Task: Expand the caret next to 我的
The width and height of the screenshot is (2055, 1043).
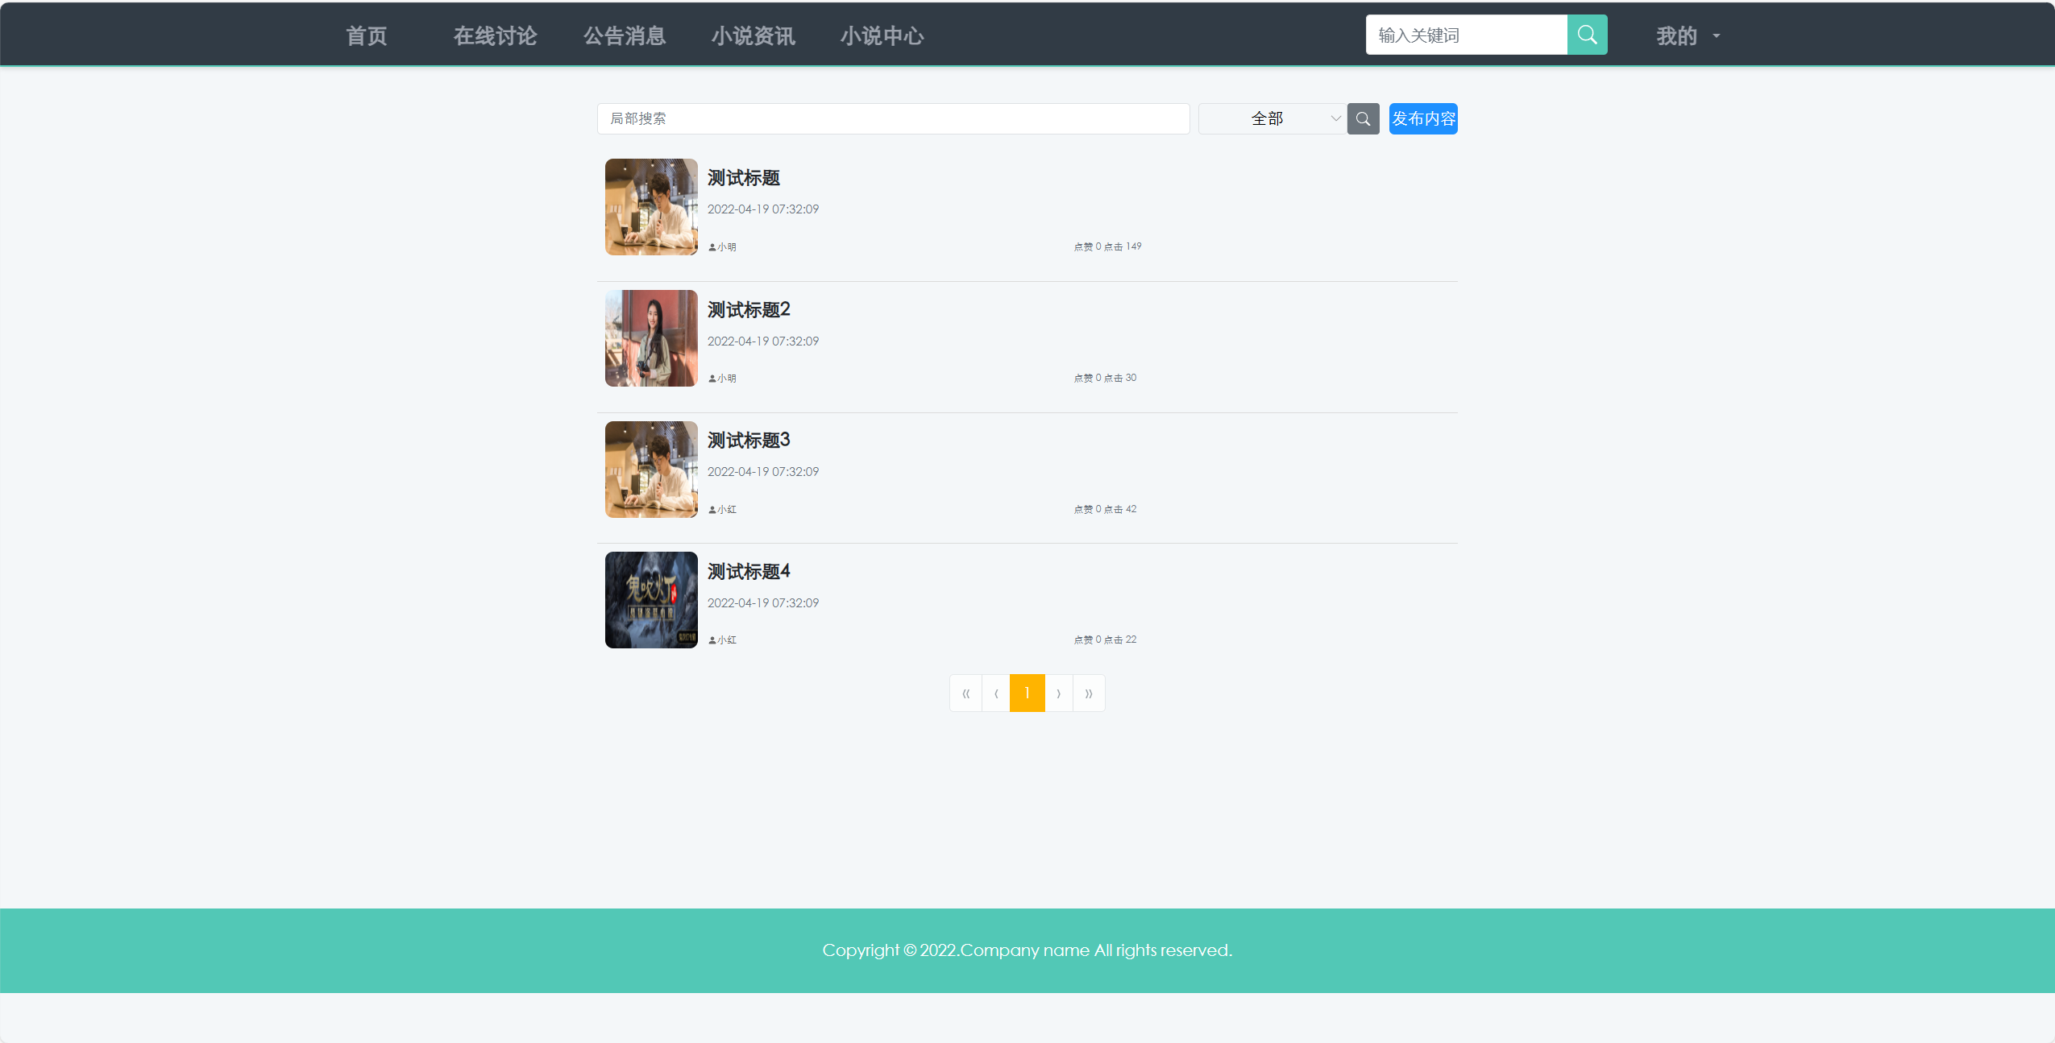Action: pyautogui.click(x=1715, y=35)
